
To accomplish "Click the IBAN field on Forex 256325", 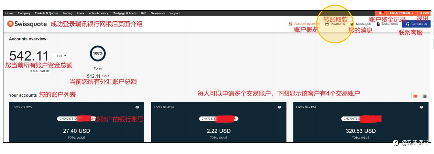I will pos(76,119).
